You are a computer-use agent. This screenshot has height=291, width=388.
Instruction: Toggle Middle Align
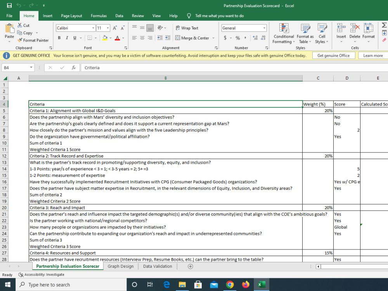tap(142, 28)
